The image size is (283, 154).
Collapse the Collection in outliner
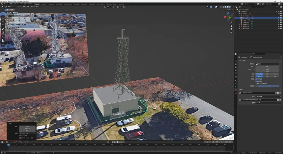(237, 11)
